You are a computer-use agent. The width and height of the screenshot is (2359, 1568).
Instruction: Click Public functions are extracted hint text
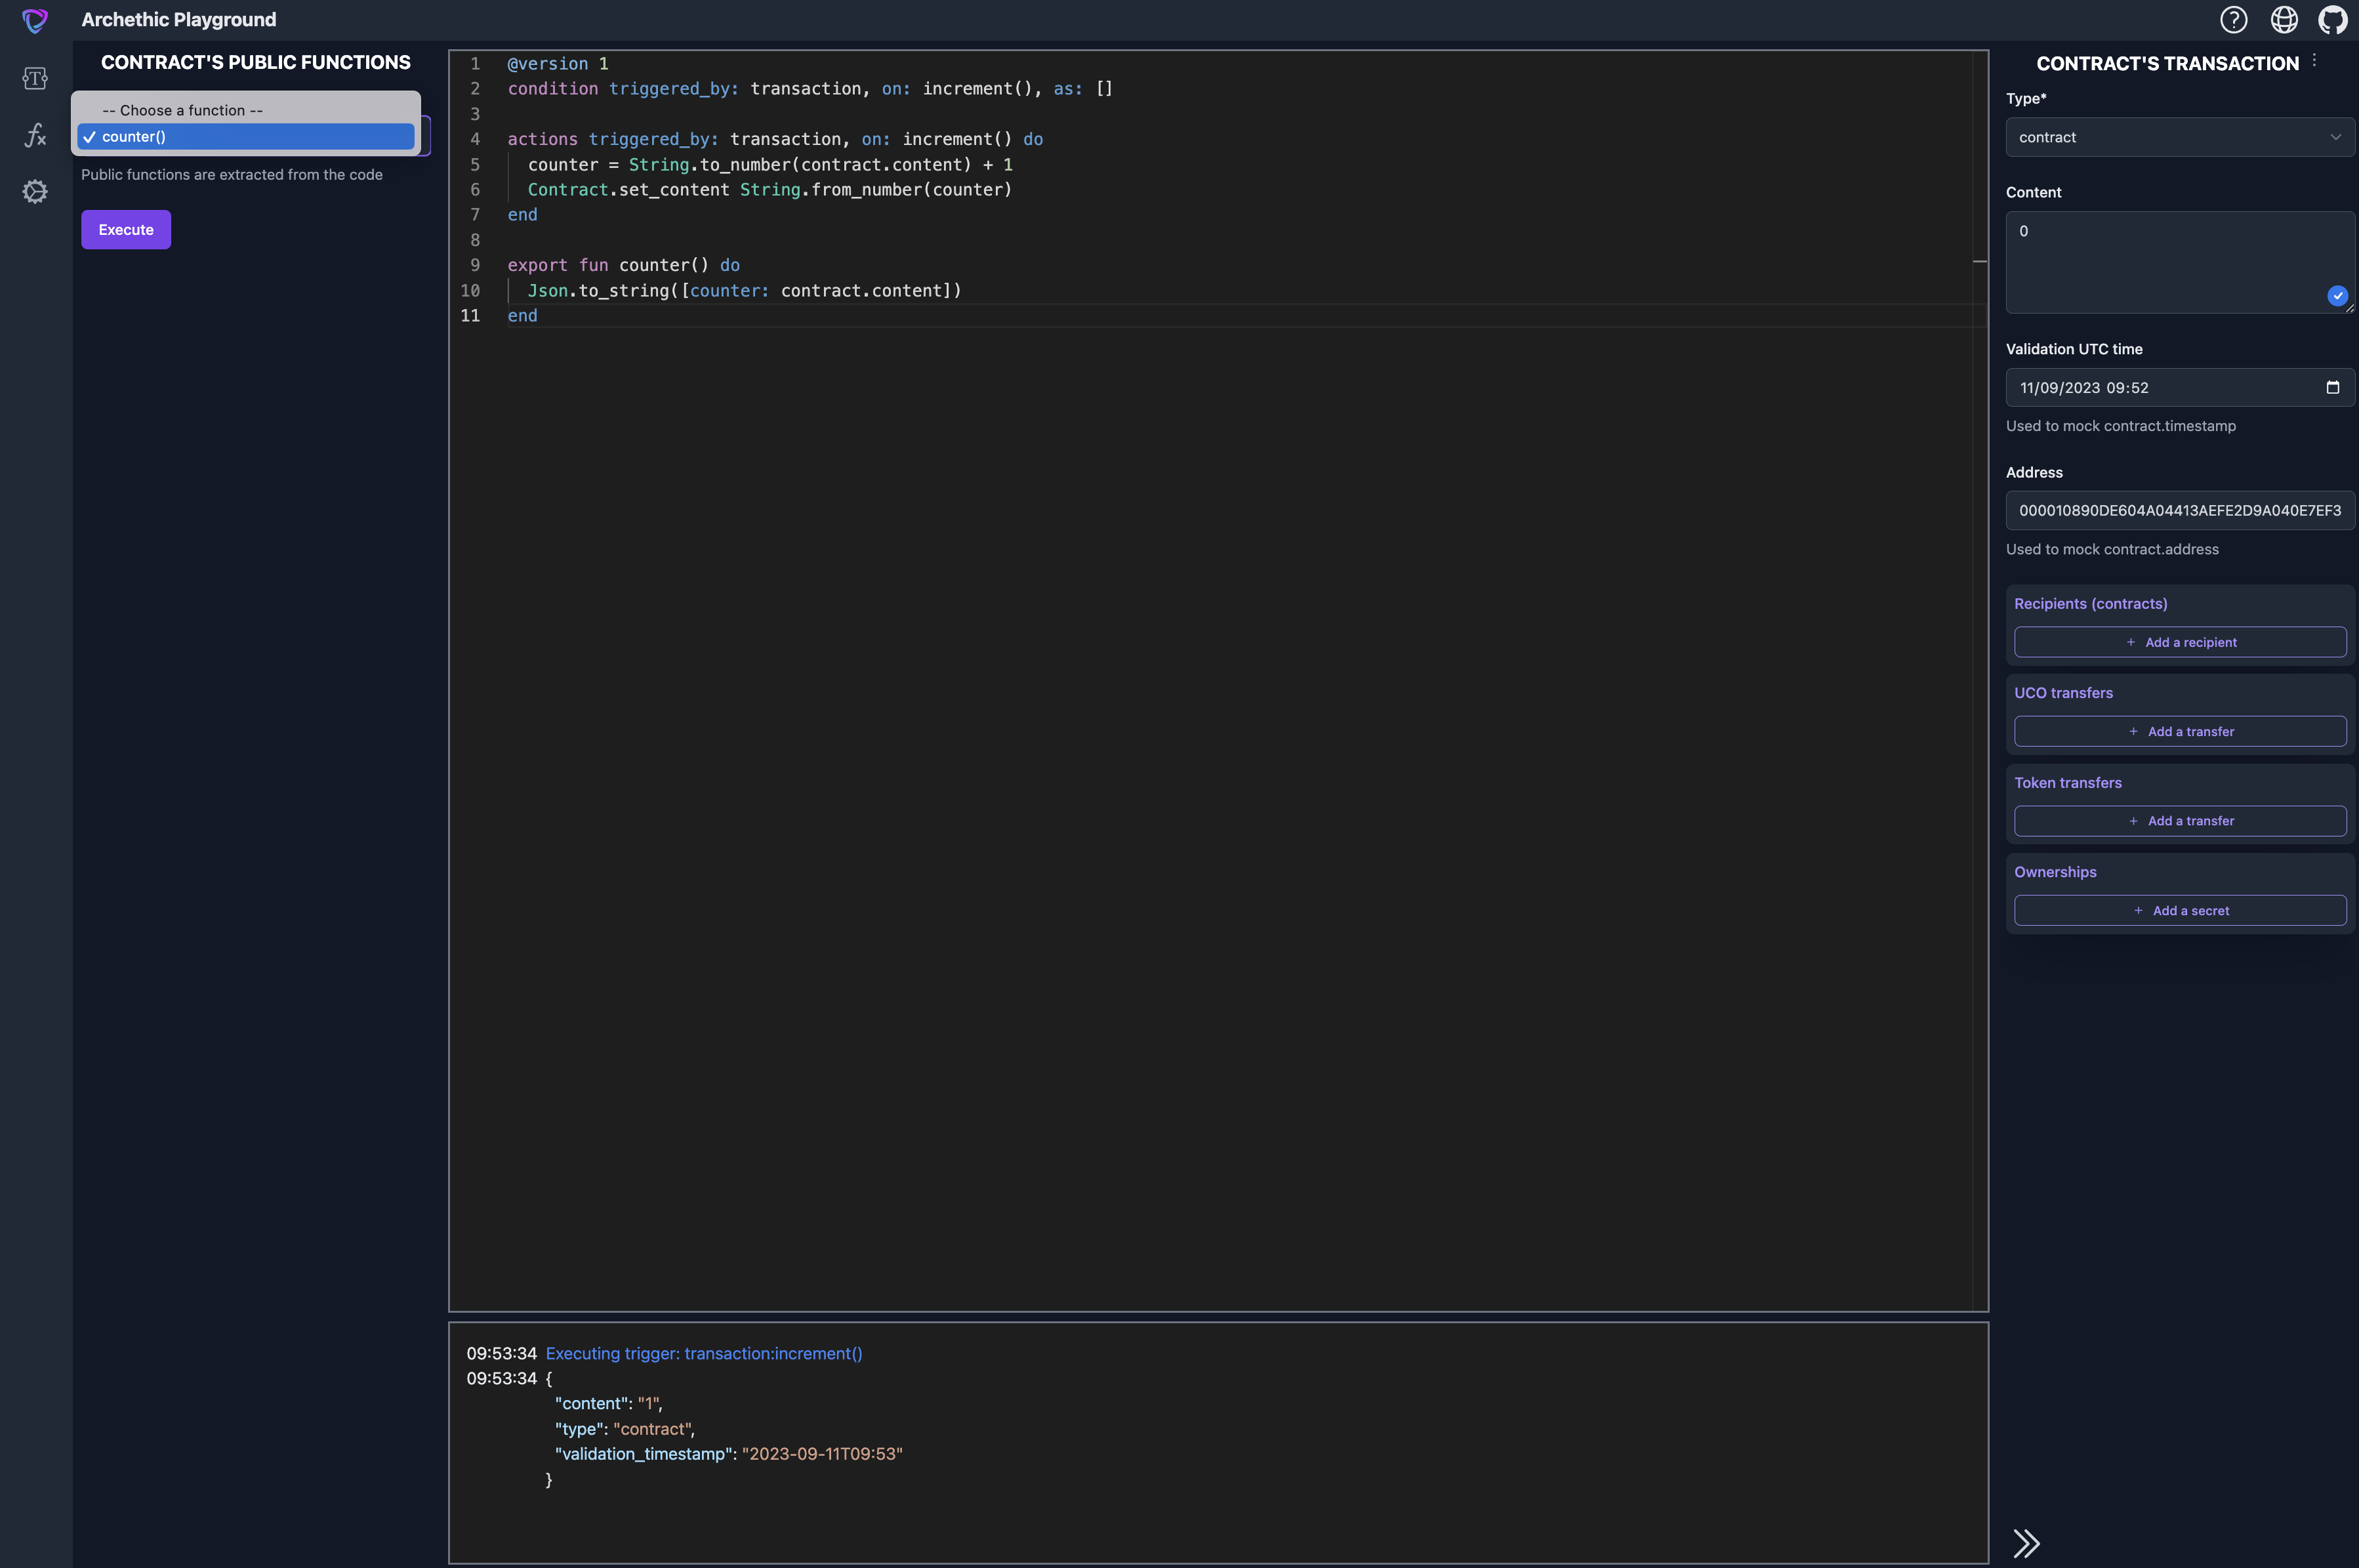tap(232, 175)
